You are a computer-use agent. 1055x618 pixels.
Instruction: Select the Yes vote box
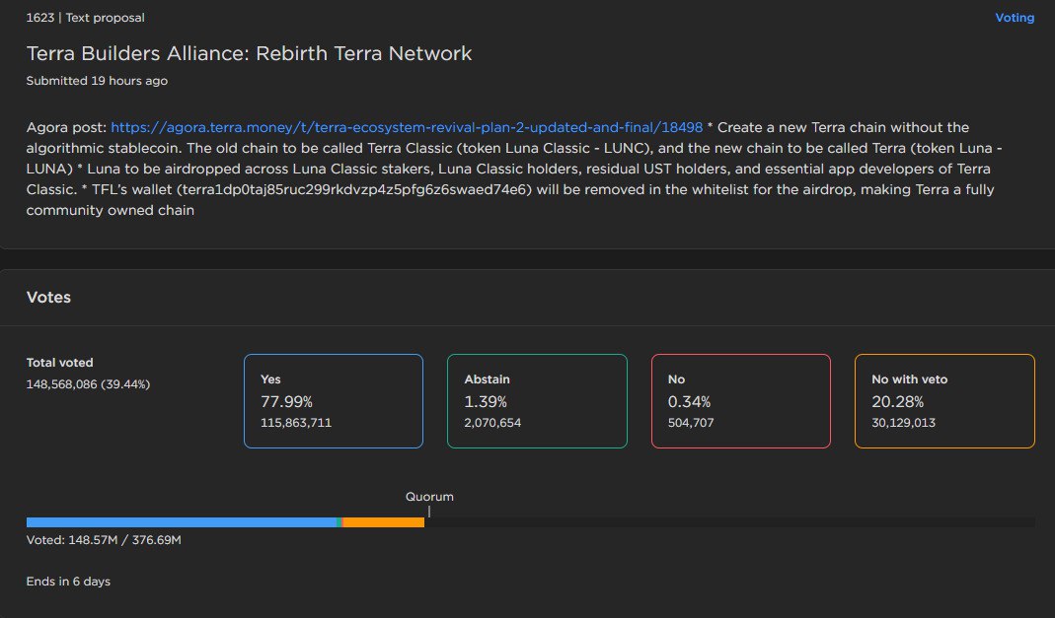(x=334, y=401)
